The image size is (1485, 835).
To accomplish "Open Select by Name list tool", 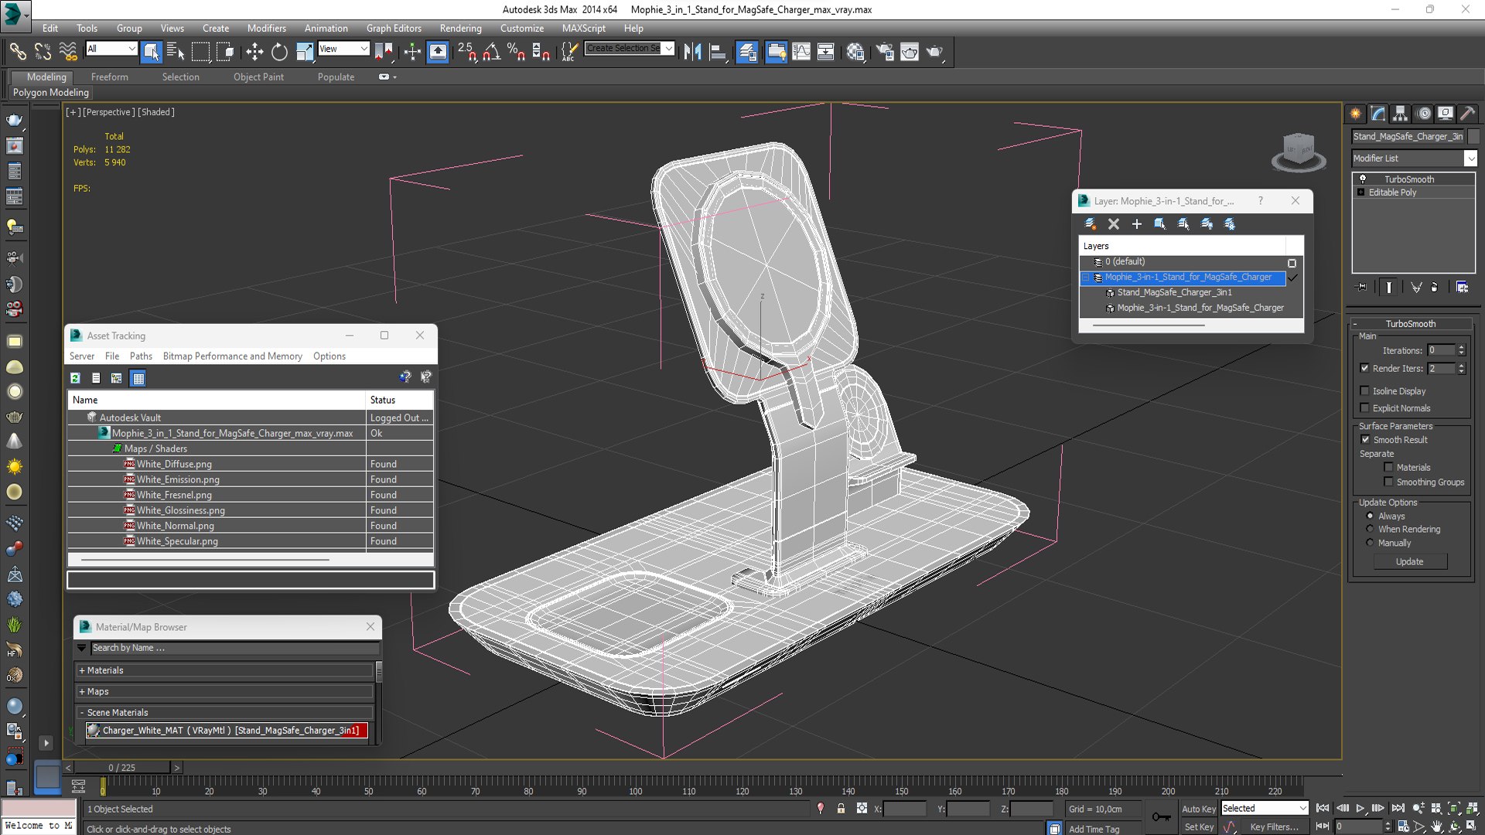I will (x=176, y=52).
